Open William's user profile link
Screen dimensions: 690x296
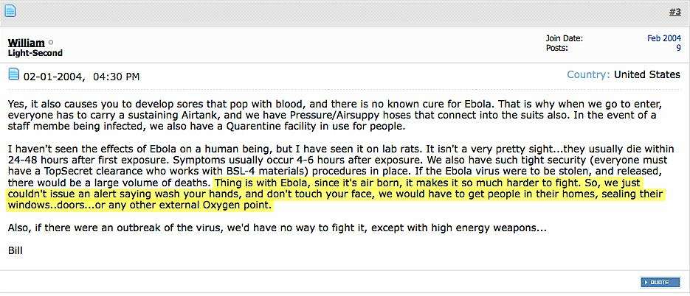27,43
